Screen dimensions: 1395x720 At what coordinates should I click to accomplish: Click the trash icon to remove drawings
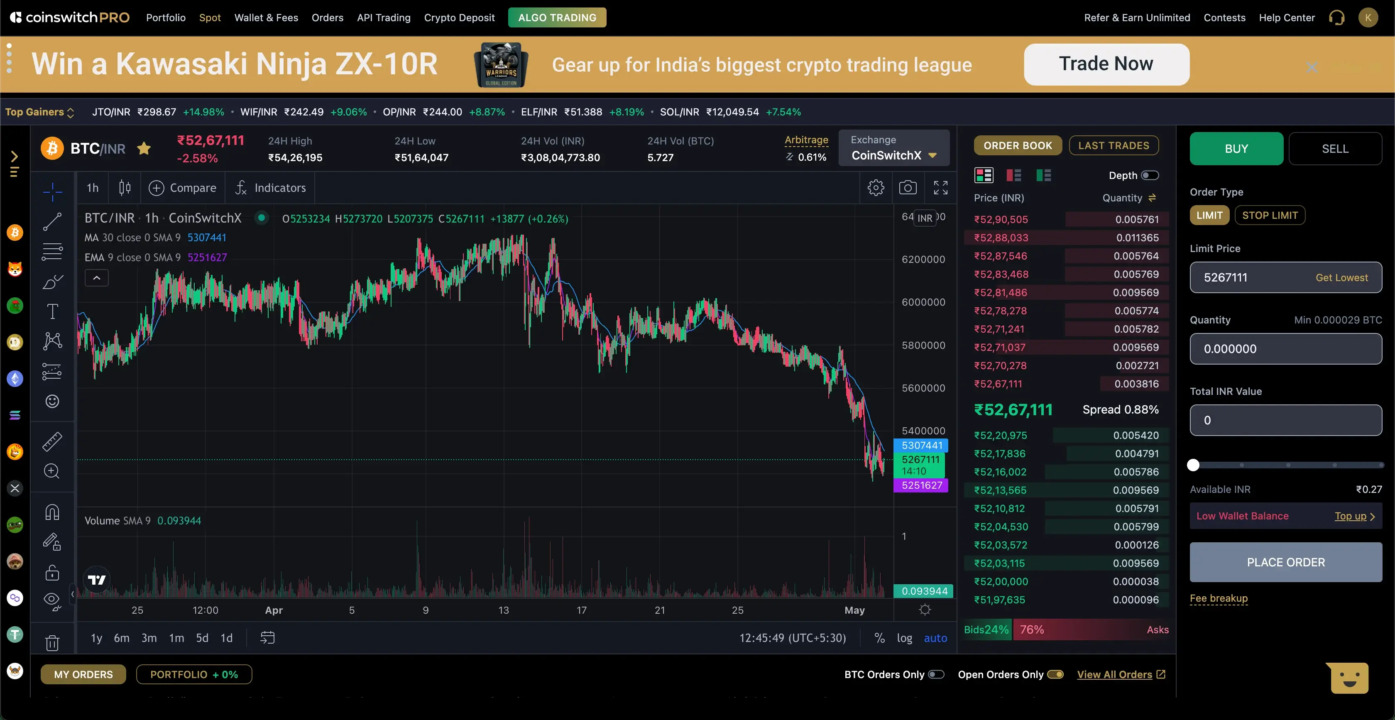(x=52, y=642)
